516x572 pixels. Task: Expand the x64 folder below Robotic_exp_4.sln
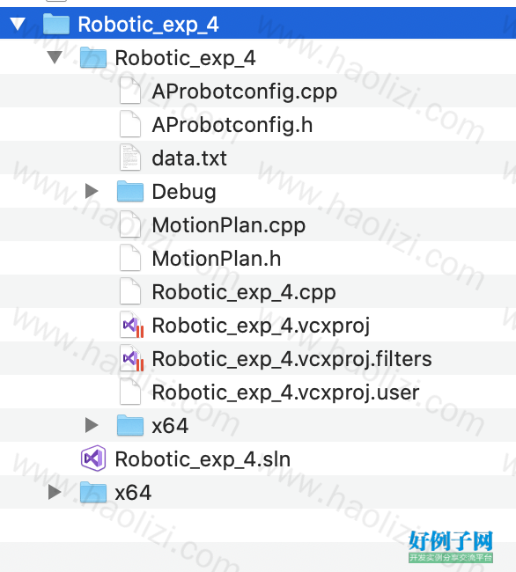(55, 492)
